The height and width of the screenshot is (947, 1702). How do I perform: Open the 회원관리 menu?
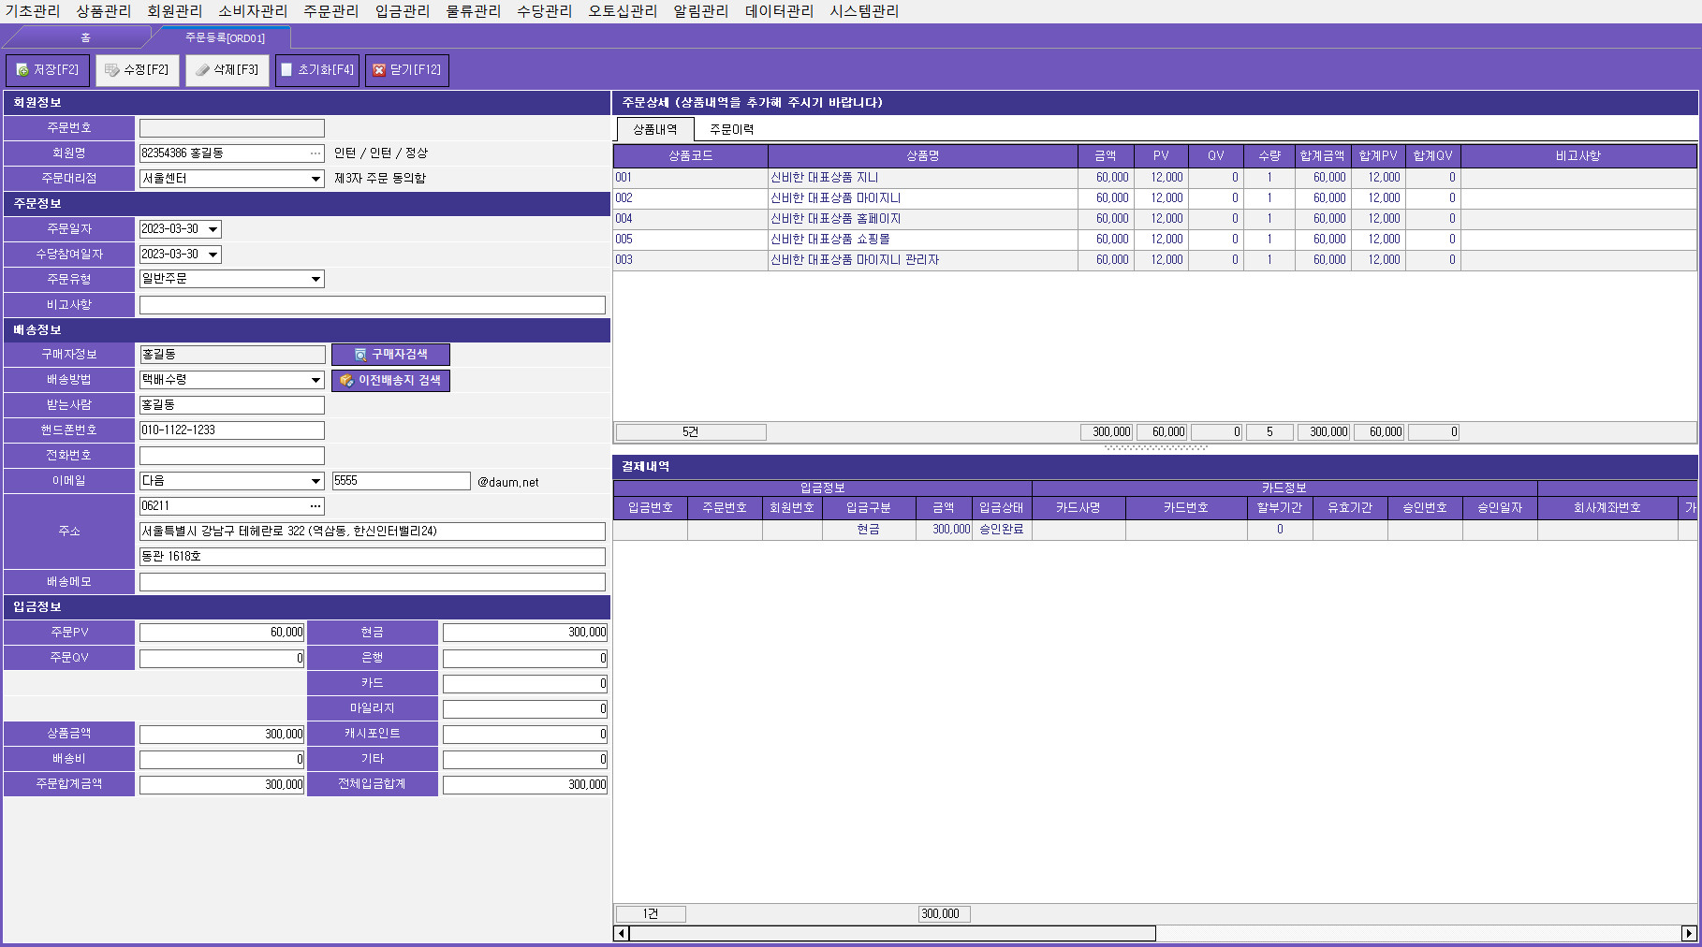pyautogui.click(x=175, y=11)
